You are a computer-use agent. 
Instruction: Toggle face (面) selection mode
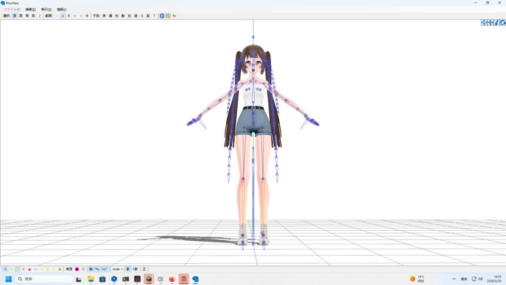click(21, 15)
